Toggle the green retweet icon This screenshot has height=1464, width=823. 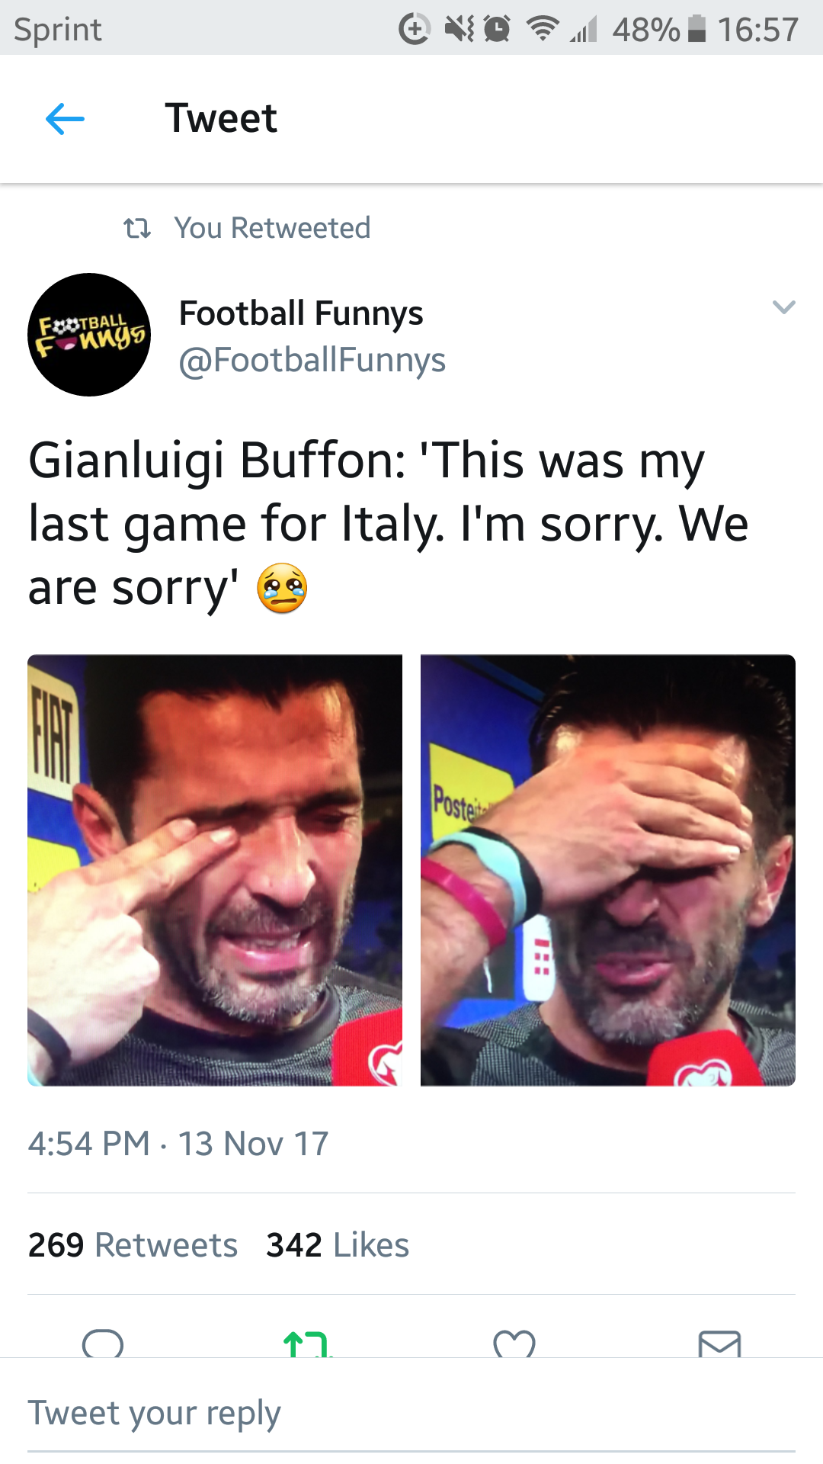308,1344
